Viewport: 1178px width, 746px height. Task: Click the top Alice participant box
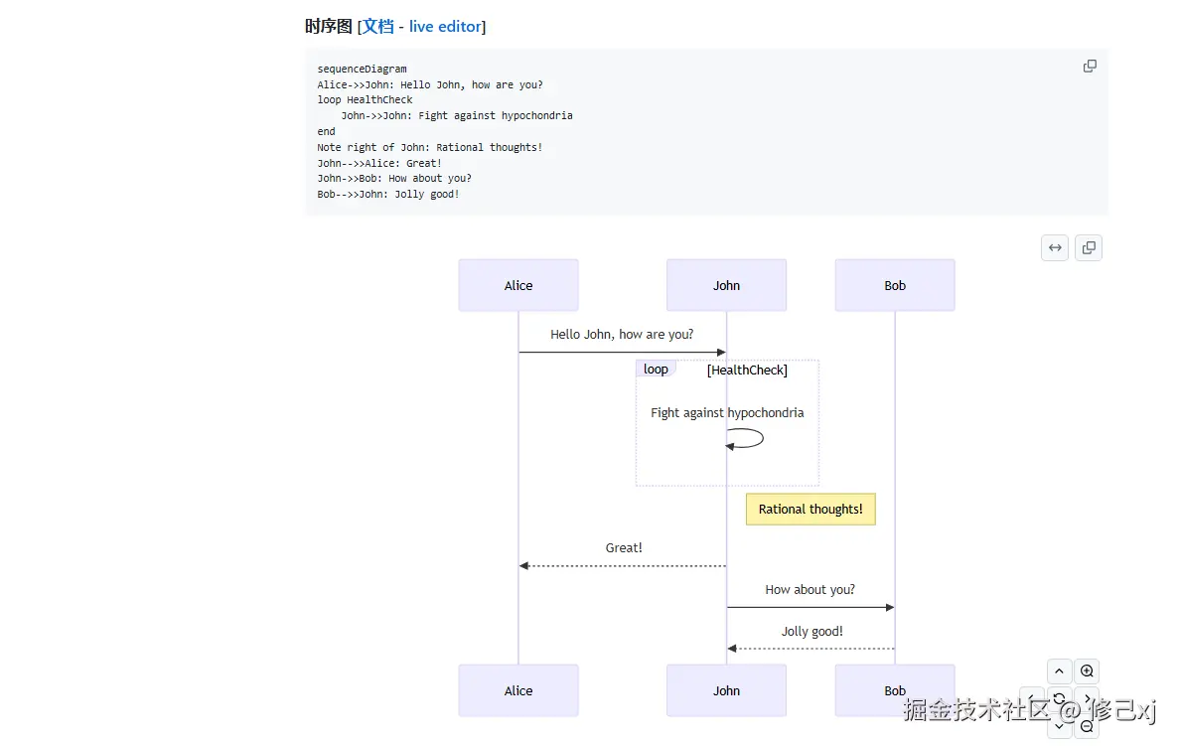pyautogui.click(x=518, y=285)
